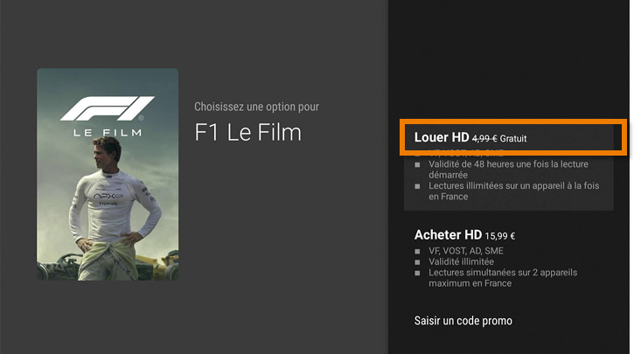Click the Validité illimitée text

point(462,262)
